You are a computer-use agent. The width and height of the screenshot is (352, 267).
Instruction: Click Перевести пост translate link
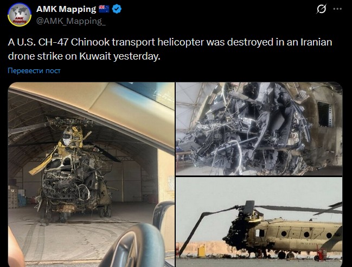34,70
